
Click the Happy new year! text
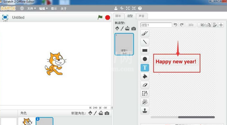(176, 61)
